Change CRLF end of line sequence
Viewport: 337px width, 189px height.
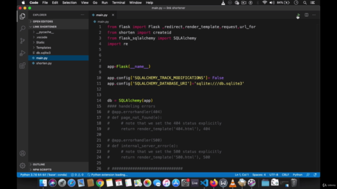coord(285,175)
